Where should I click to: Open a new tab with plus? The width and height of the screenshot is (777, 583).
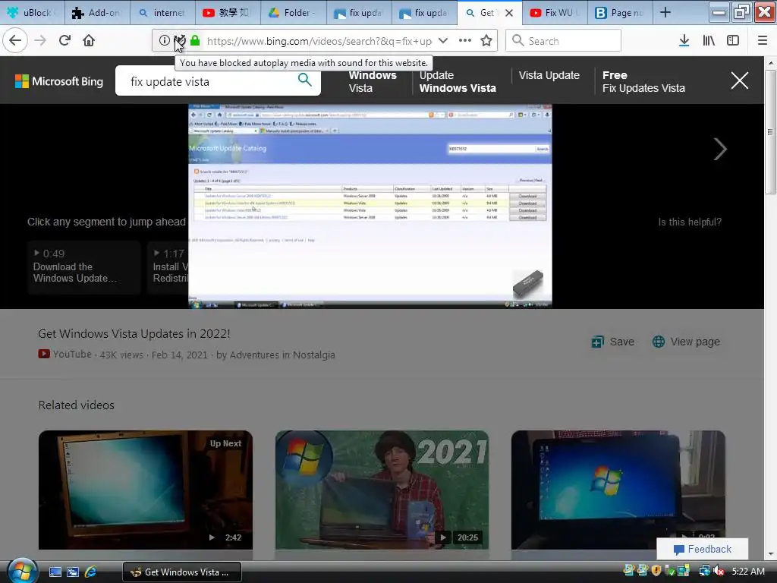pyautogui.click(x=665, y=12)
